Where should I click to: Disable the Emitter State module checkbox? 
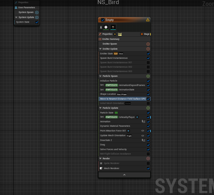148,54
